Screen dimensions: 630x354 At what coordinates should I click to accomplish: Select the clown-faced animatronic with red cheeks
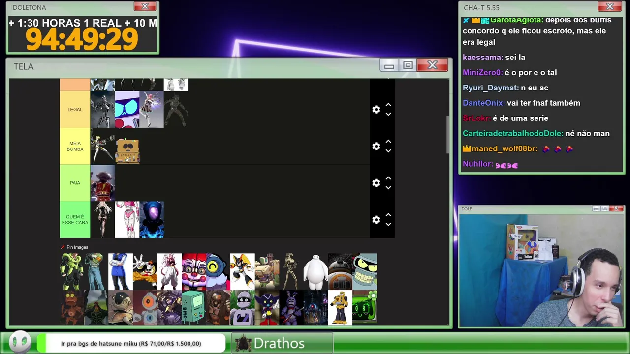click(194, 271)
